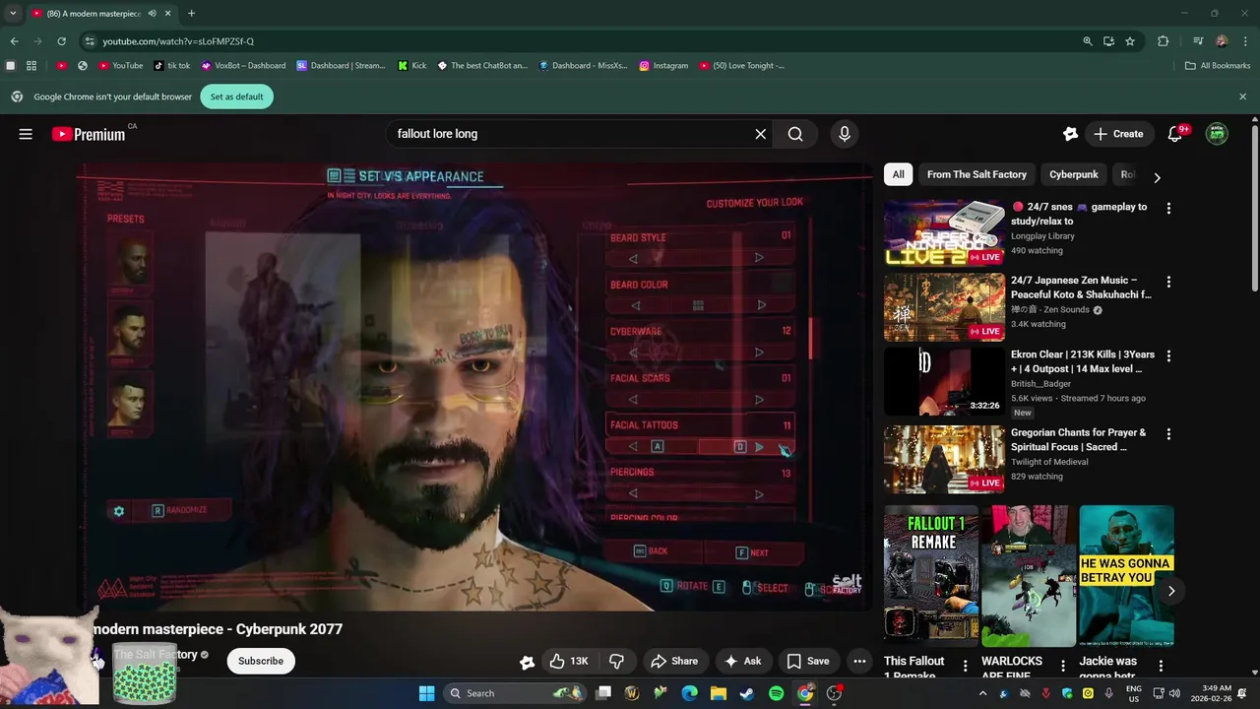Open the Kick bookmark
The height and width of the screenshot is (709, 1260).
point(412,66)
